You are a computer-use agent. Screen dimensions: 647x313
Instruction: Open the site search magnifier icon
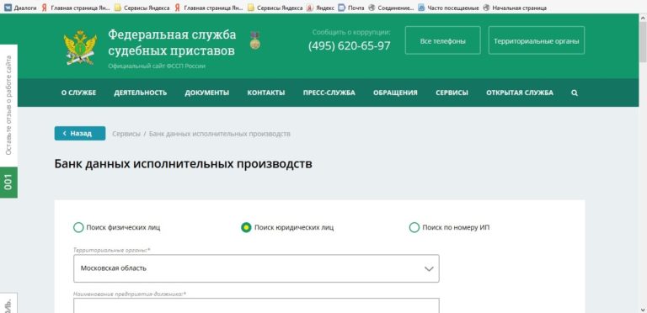(x=575, y=93)
